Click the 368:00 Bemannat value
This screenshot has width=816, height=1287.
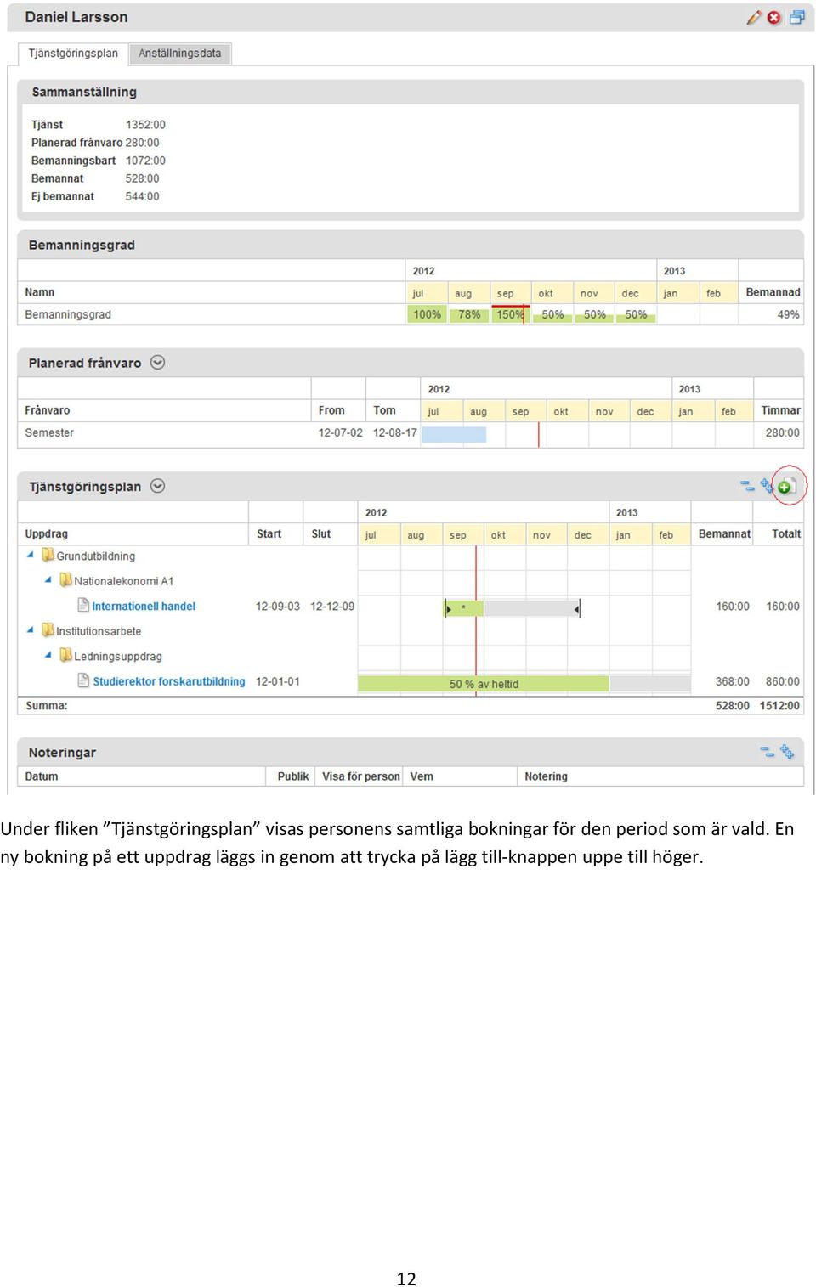[x=733, y=681]
